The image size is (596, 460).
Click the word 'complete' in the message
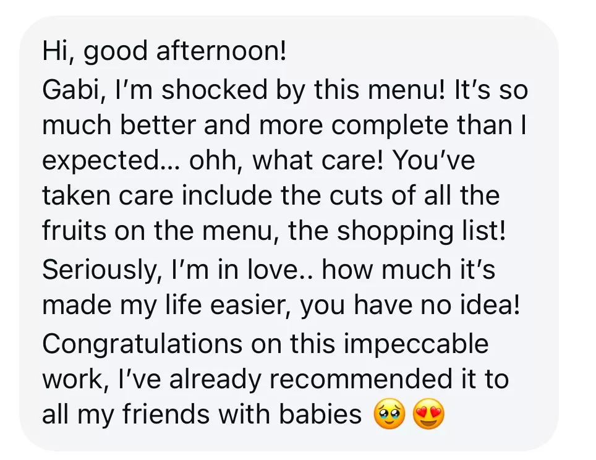[390, 126]
